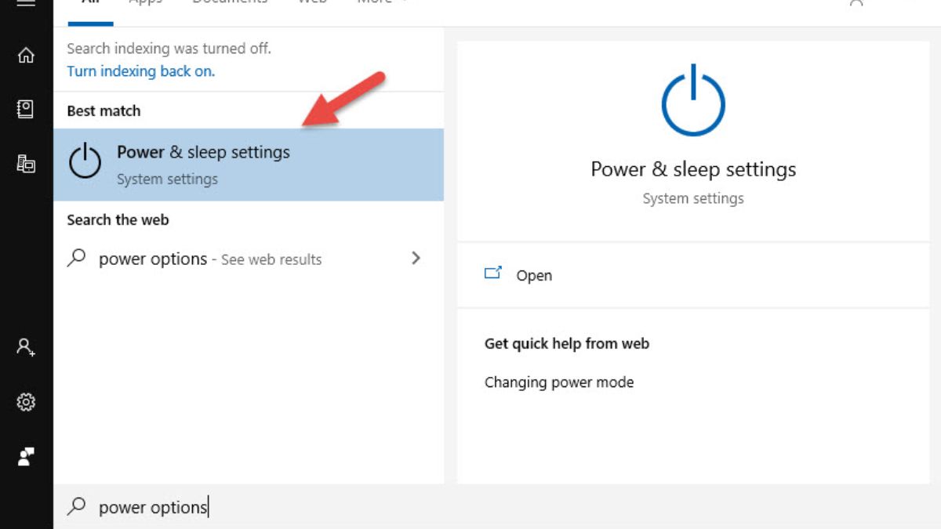Open the Notebook icon in the sidebar
The image size is (941, 529).
[x=26, y=110]
